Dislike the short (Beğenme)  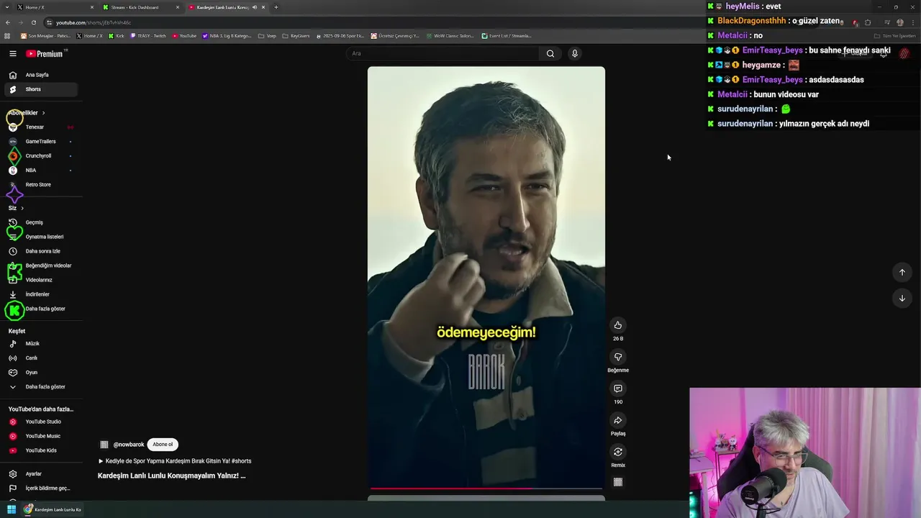pos(617,357)
